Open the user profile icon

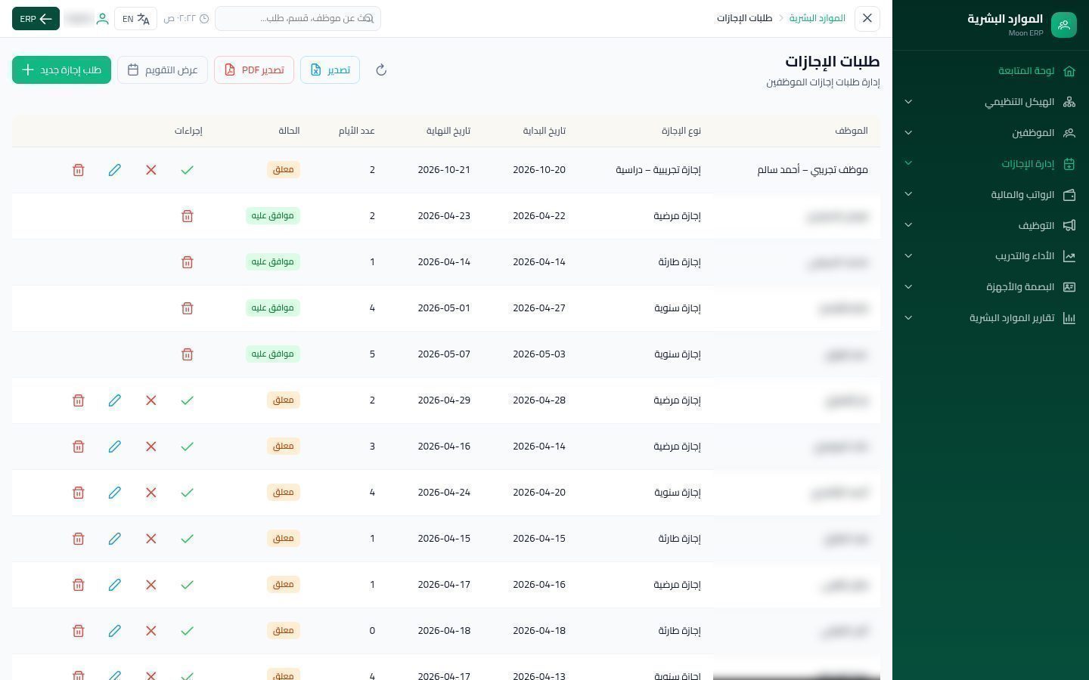[x=103, y=19]
